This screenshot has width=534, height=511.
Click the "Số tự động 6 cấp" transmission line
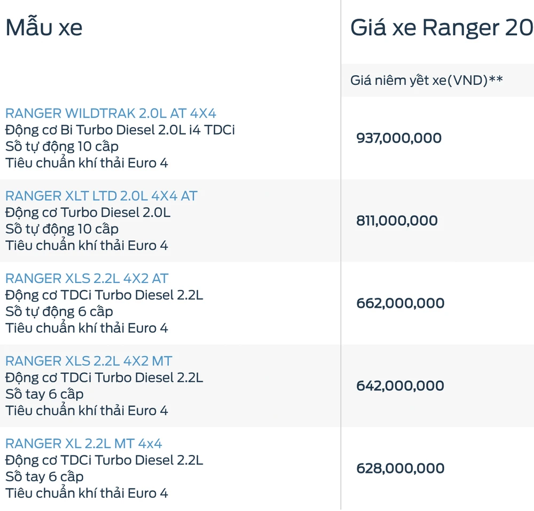pos(59,311)
